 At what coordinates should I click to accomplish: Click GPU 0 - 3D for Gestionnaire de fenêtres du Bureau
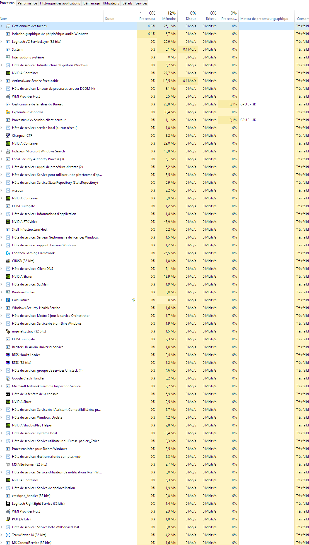tap(248, 104)
